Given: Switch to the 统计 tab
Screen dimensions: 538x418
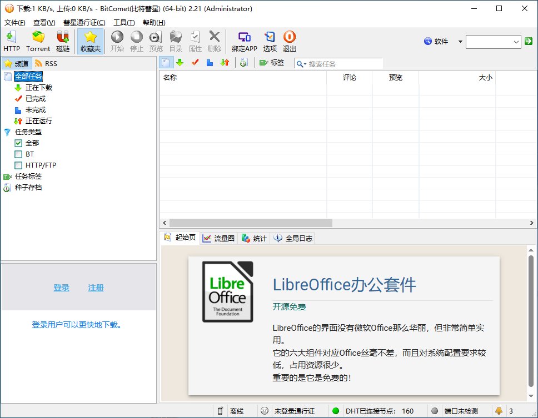Looking at the screenshot, I should click(254, 239).
